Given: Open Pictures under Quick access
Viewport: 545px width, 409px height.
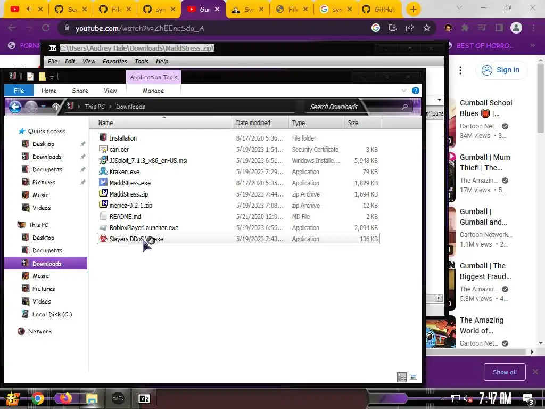Looking at the screenshot, I should click(44, 182).
